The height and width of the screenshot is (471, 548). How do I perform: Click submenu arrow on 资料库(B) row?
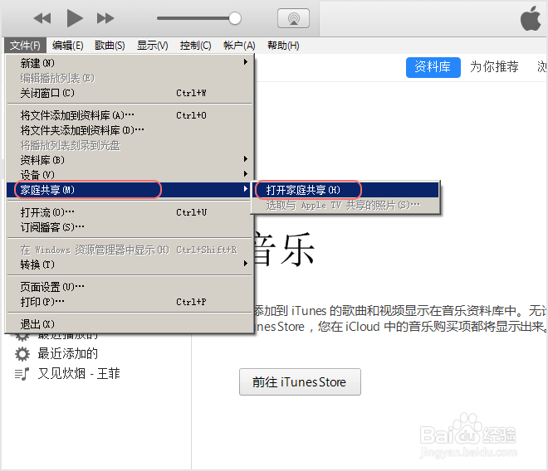[x=246, y=159]
